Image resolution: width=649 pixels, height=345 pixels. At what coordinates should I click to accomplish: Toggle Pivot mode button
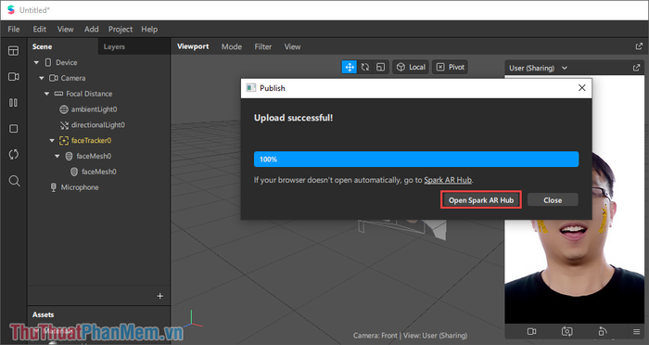451,67
